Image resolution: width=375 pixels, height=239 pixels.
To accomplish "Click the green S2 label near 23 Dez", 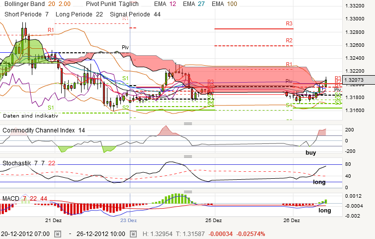I will (x=125, y=108).
